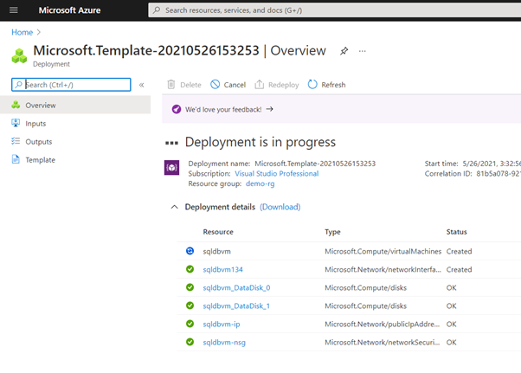Viewport: 521px width, 373px height.
Task: Click the green check next to sqldbvm_DataDisk_1
Action: tap(190, 305)
